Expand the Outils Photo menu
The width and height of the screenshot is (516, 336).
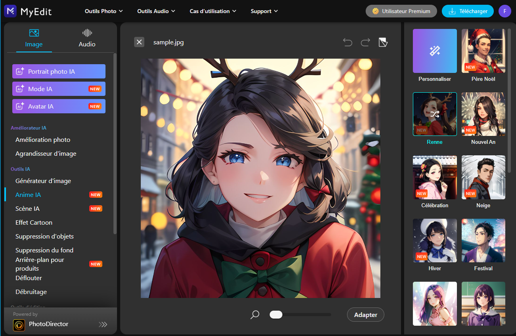(x=103, y=11)
